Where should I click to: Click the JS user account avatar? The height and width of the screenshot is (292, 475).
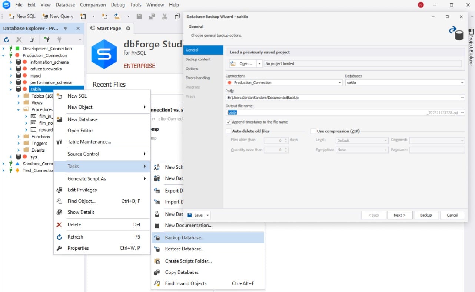click(x=421, y=5)
